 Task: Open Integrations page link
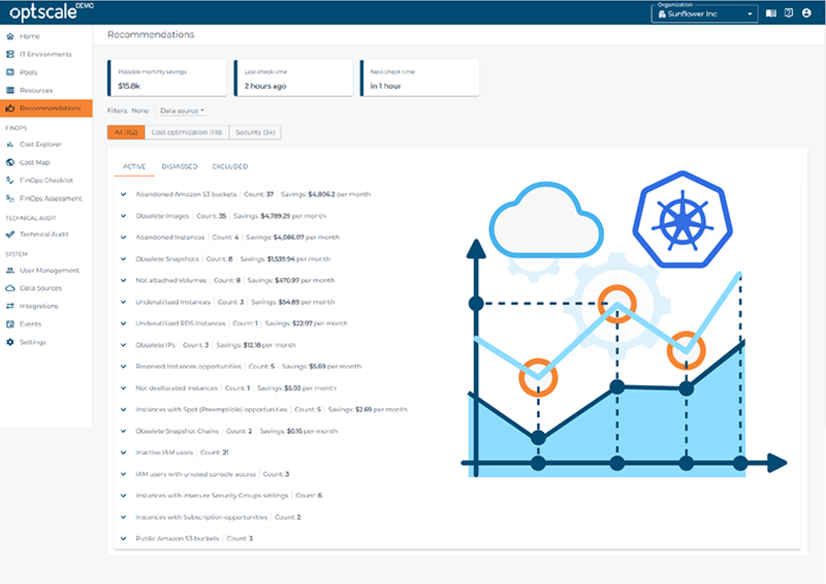39,306
